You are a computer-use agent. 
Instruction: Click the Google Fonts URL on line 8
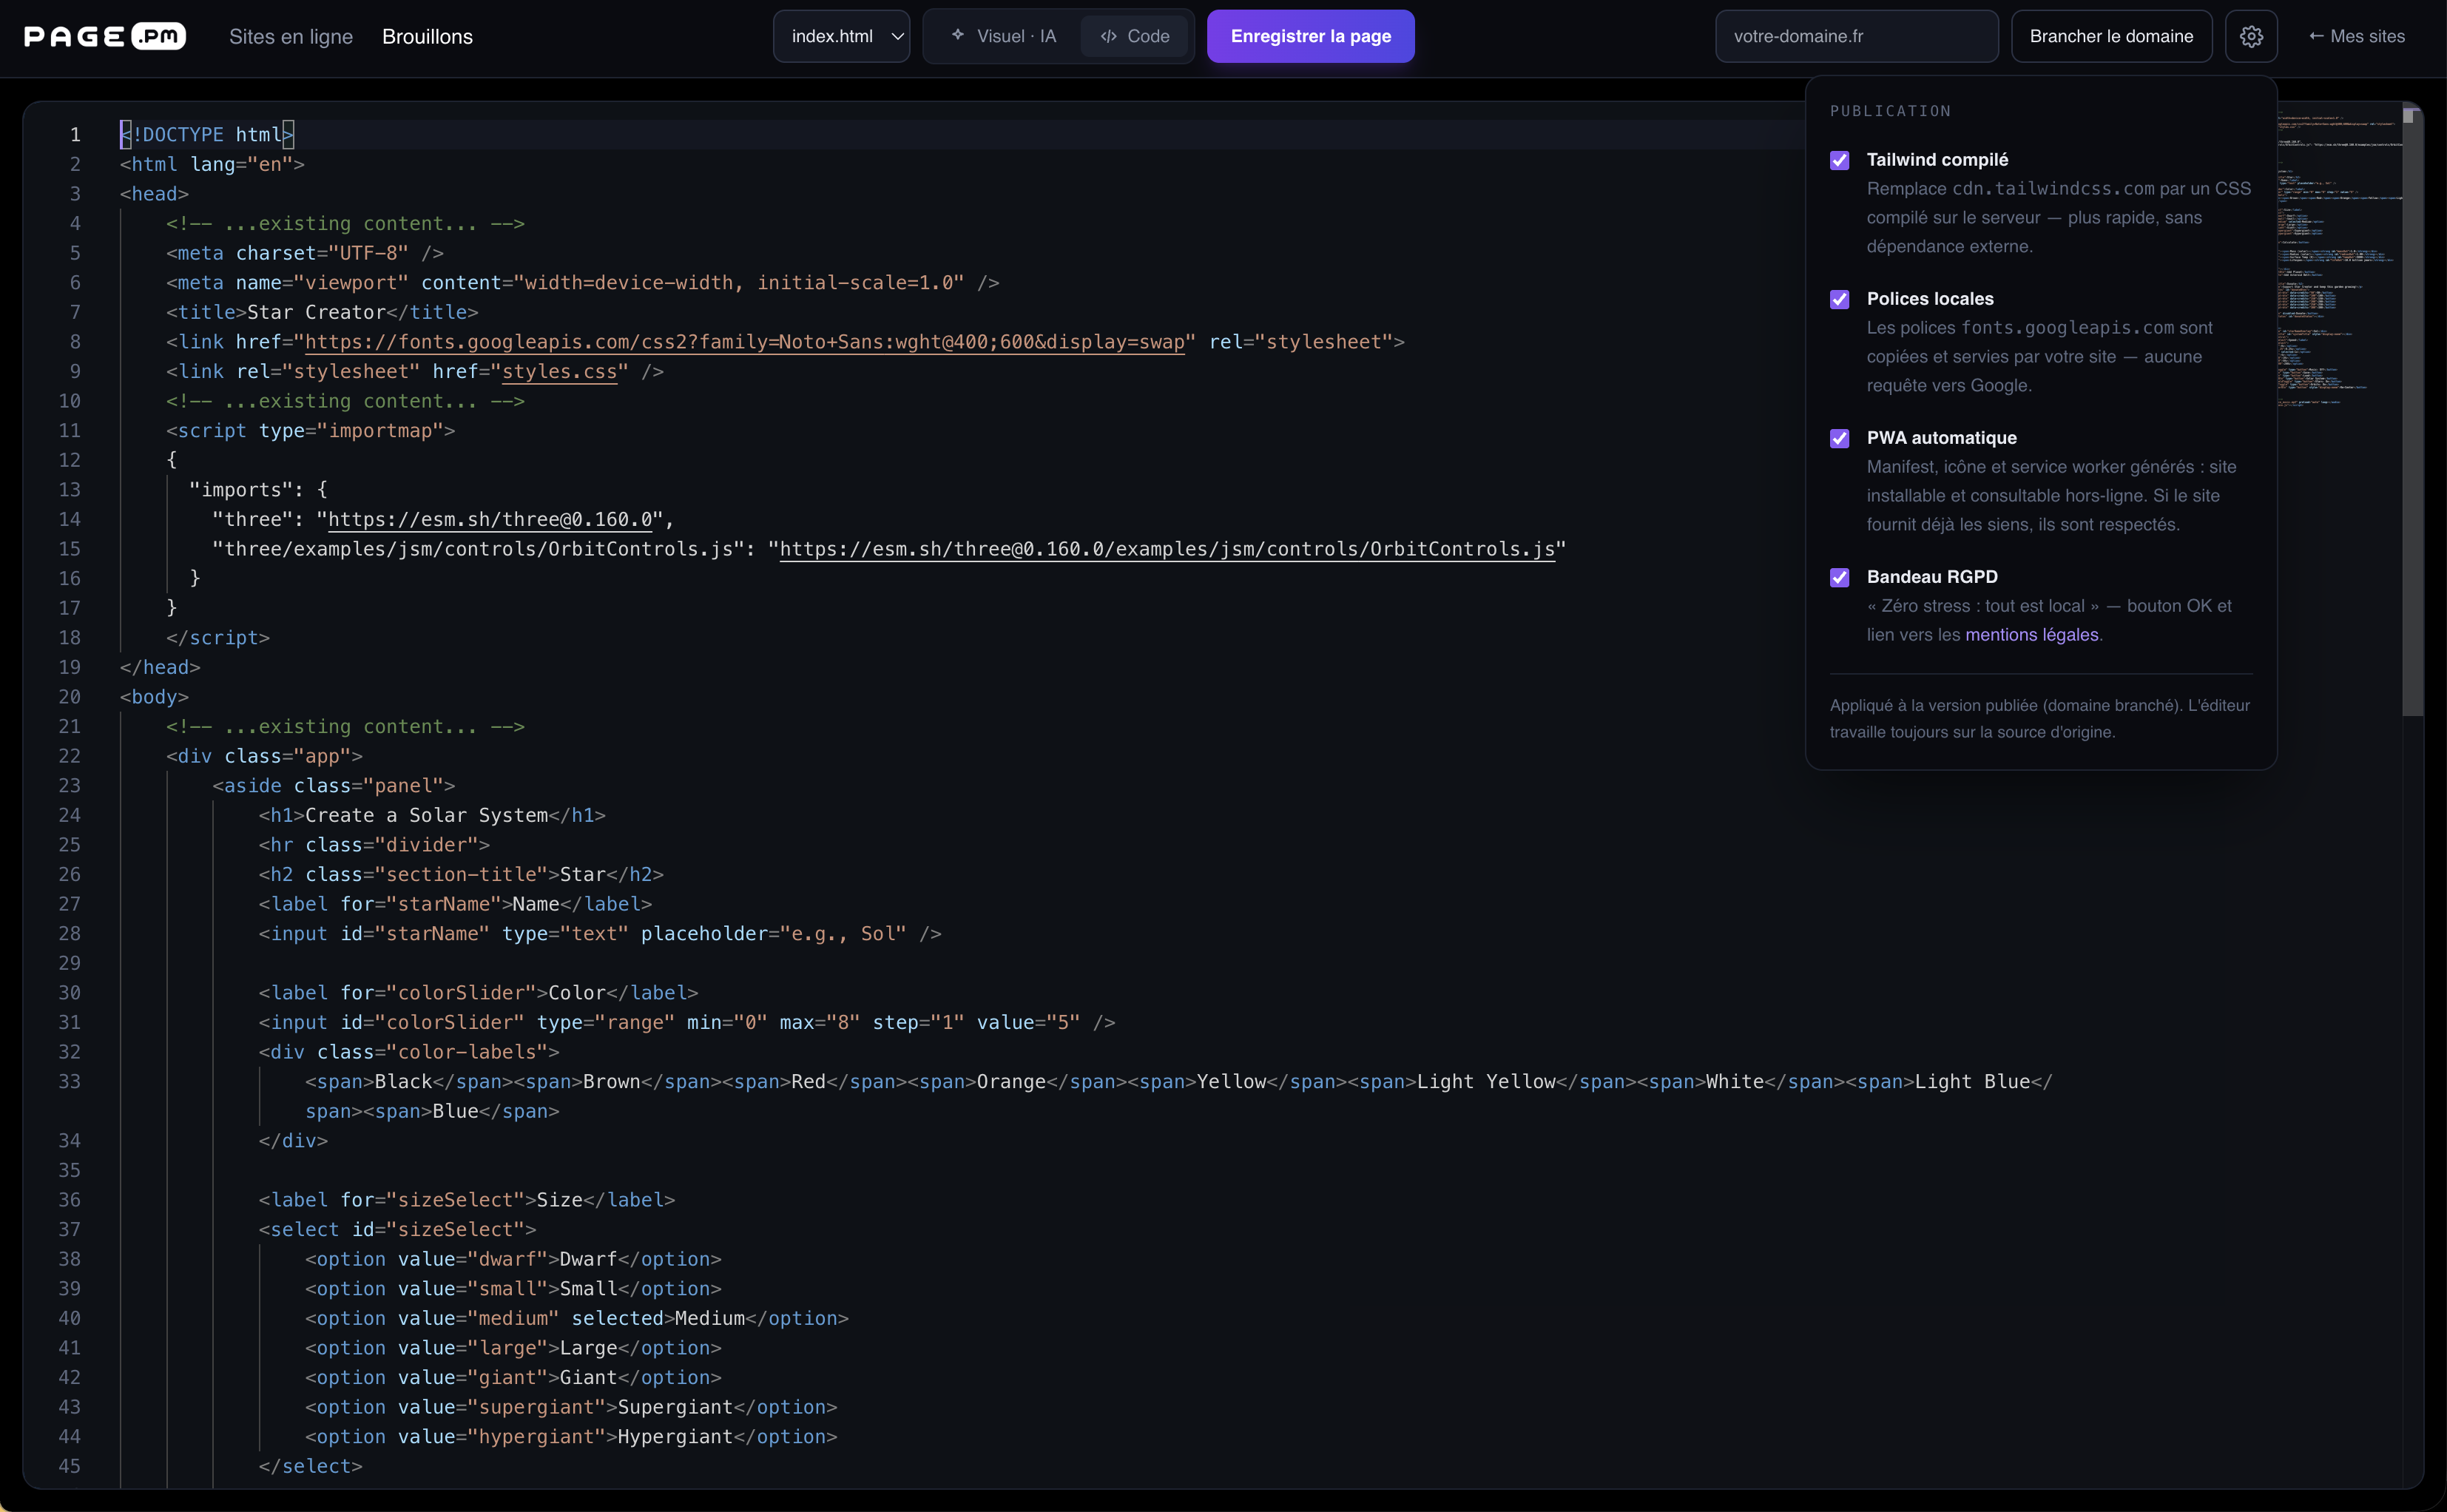pos(744,342)
